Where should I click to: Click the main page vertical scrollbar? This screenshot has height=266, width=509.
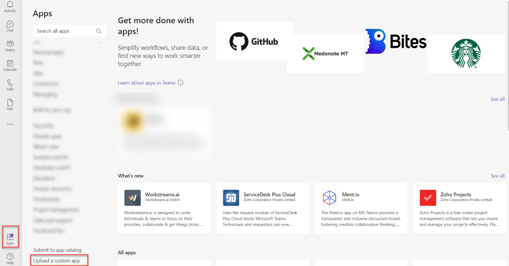click(x=508, y=66)
